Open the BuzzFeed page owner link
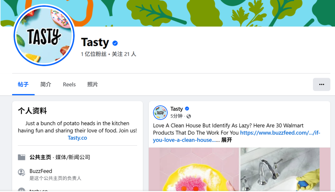The image size is (335, 192). click(x=41, y=171)
